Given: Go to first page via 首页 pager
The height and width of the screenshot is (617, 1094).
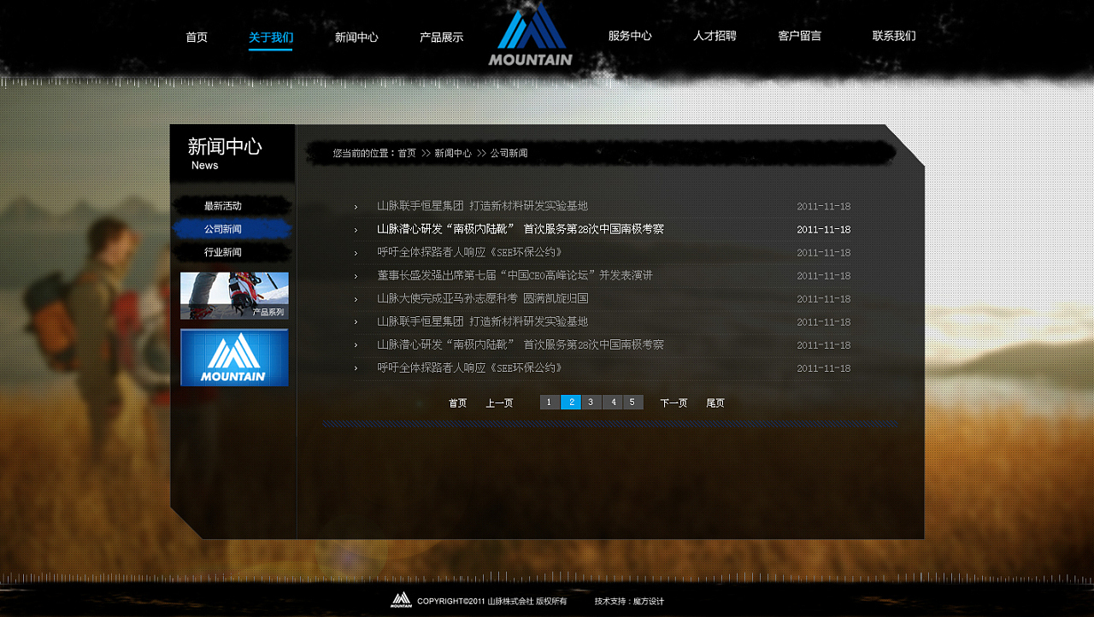Looking at the screenshot, I should 458,403.
